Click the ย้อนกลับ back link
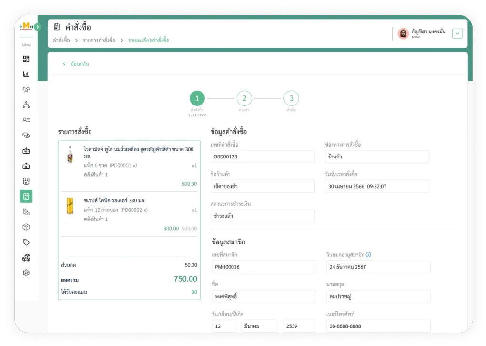 (x=76, y=64)
